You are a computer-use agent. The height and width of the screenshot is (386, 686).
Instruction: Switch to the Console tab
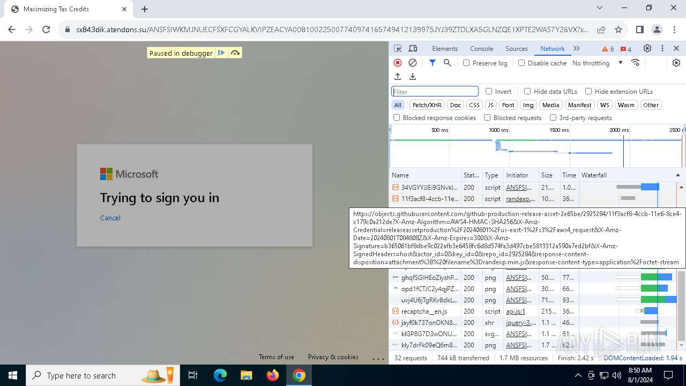pos(481,48)
